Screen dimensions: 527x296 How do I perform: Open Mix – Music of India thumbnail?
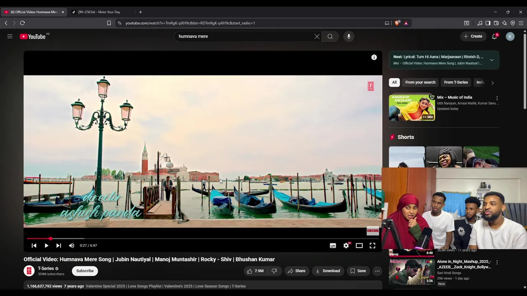[412, 108]
